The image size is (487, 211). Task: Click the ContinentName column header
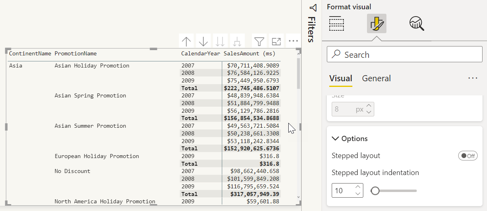click(30, 53)
